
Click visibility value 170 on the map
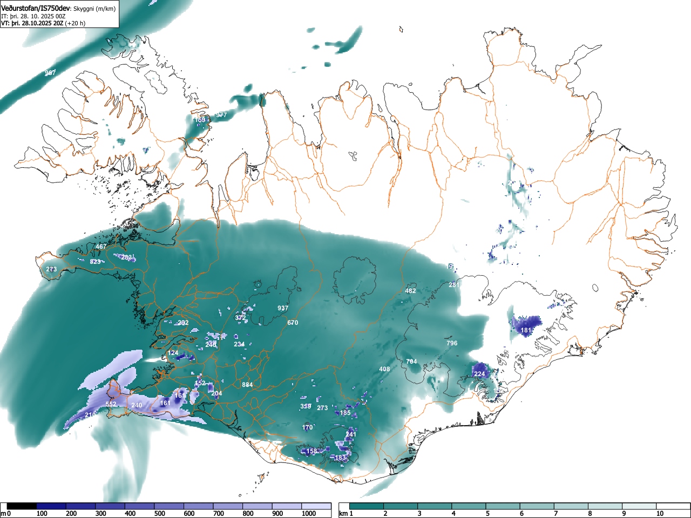point(307,427)
